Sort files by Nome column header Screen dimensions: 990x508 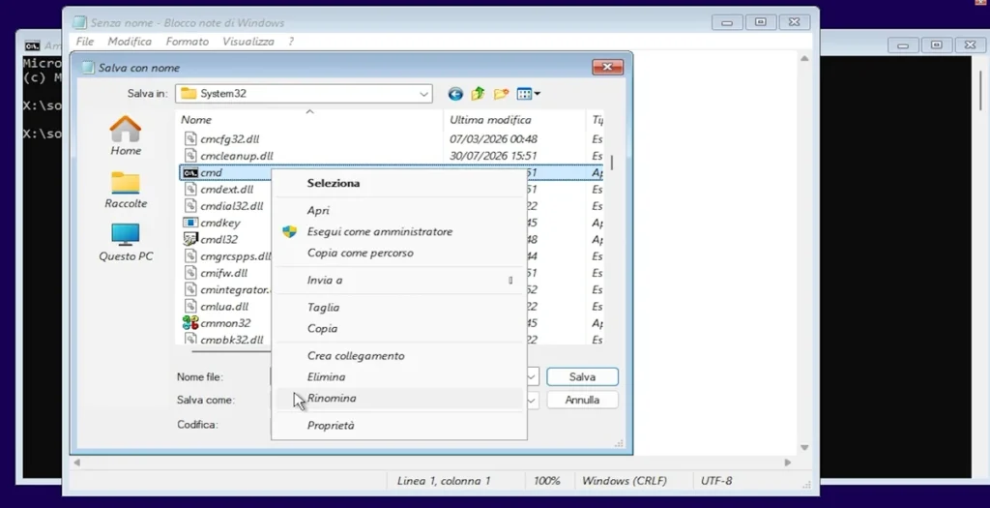point(310,119)
